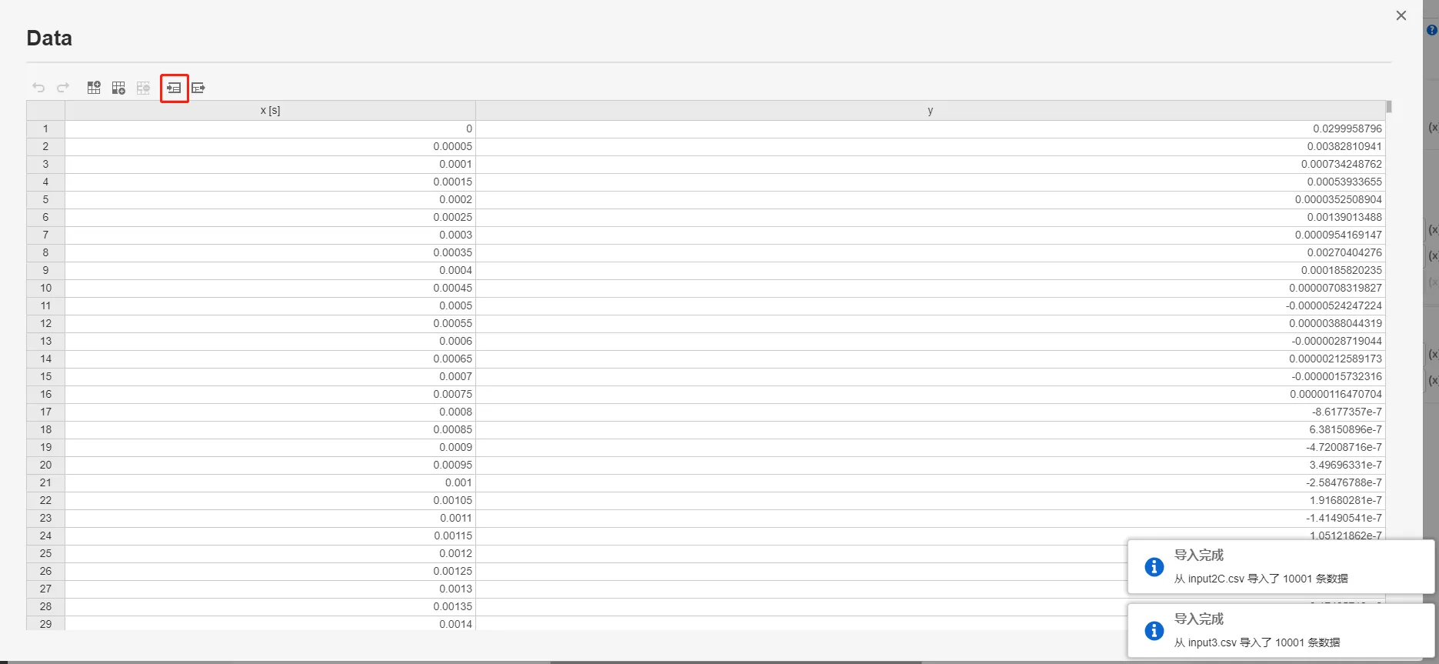
Task: Click x cell 0.001
Action: (270, 482)
